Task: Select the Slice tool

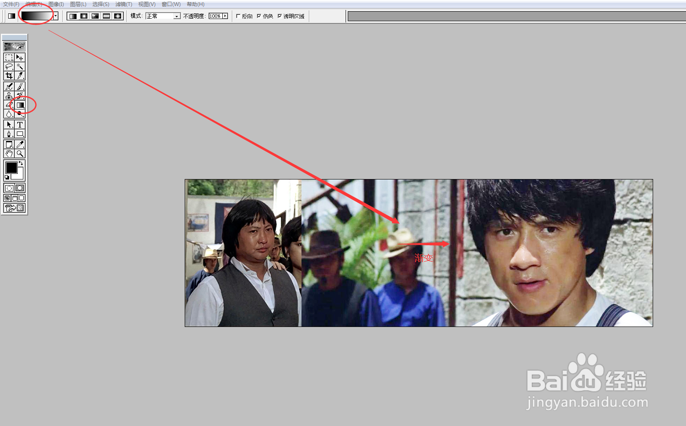Action: (x=20, y=76)
